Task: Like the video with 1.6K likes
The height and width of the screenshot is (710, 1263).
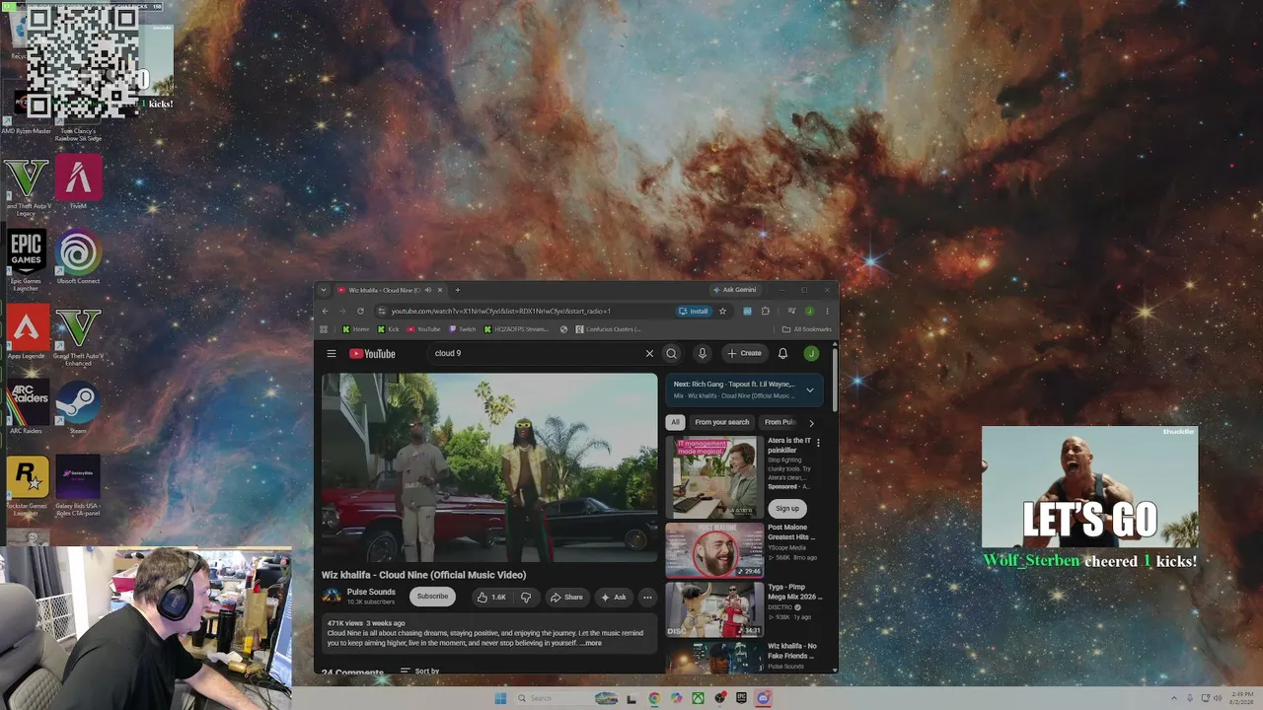Action: (x=491, y=597)
